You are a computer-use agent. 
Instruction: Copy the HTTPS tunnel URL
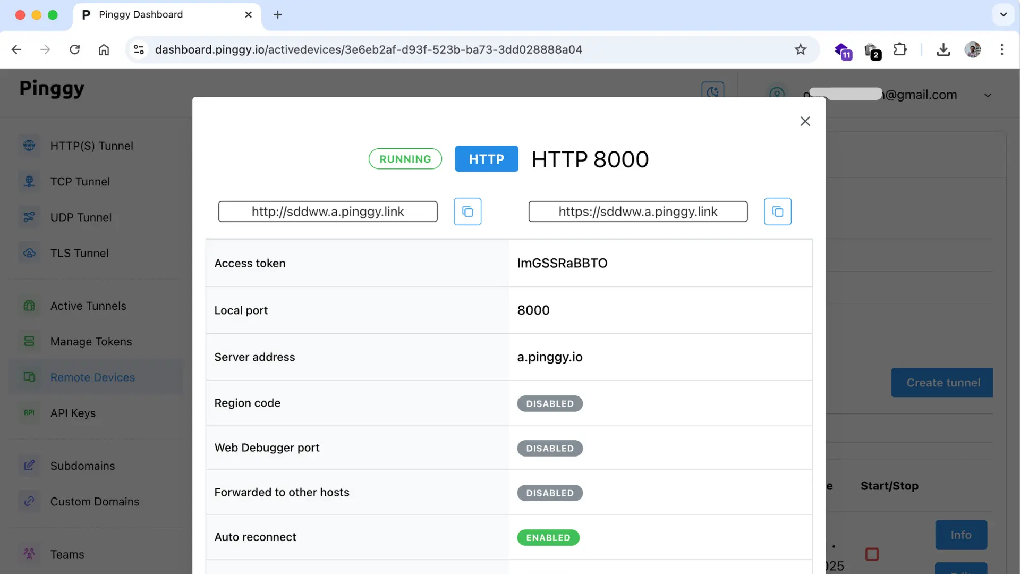click(x=777, y=211)
